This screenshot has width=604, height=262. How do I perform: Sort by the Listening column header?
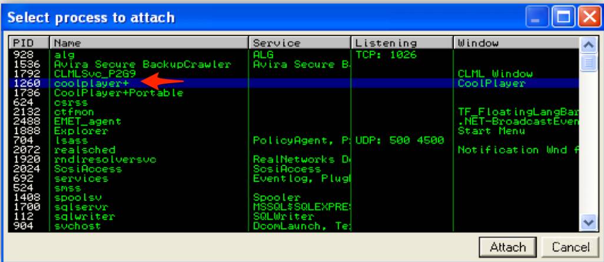(402, 43)
